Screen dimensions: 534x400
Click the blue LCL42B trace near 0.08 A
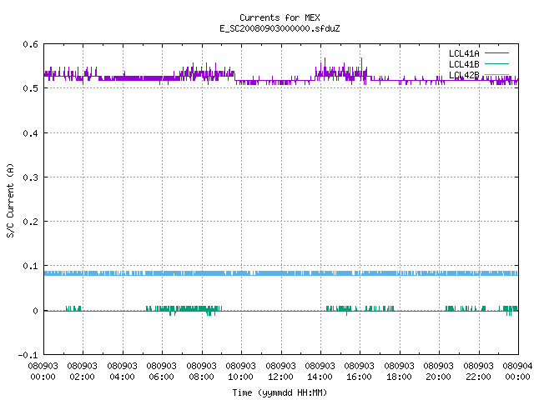[x=281, y=273]
